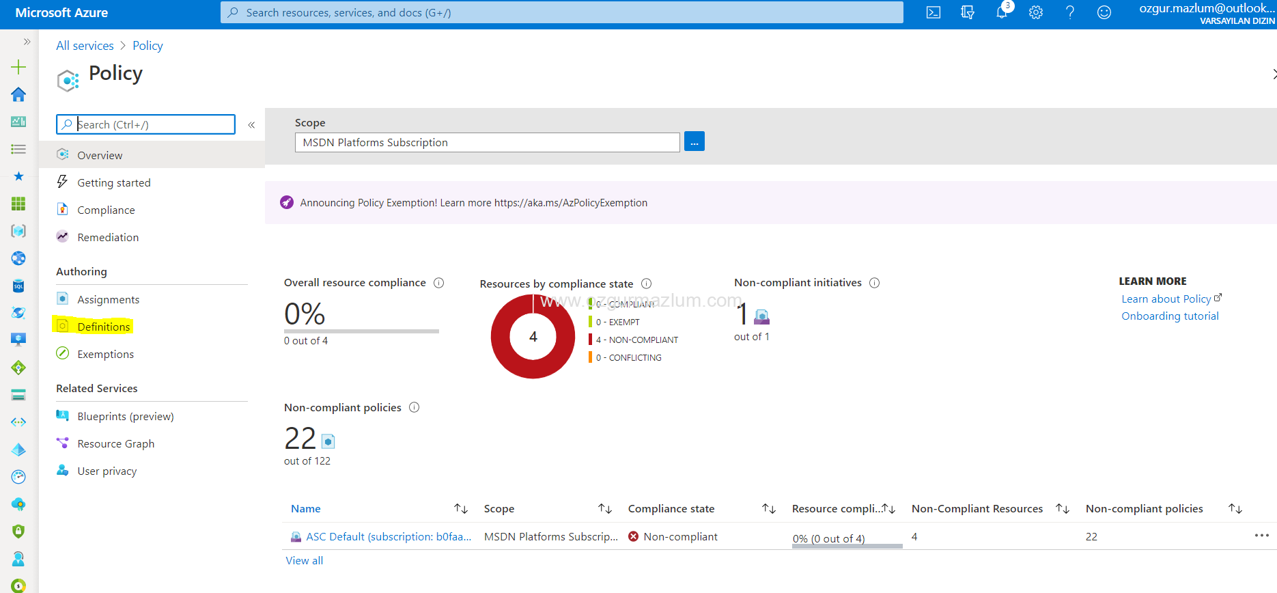The height and width of the screenshot is (593, 1277).
Task: Sort by Non-Compliant Resources column
Action: (x=1063, y=508)
